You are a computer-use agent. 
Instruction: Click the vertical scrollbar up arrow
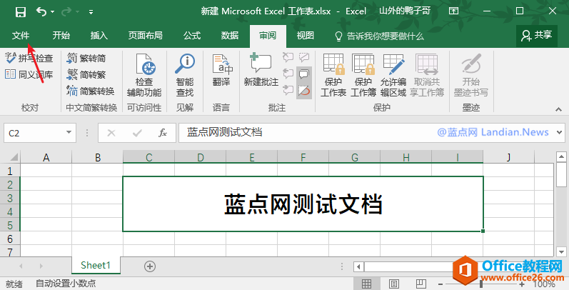(561, 157)
